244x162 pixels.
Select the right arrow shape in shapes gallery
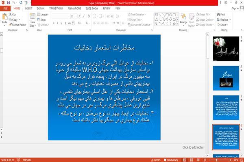167,19
